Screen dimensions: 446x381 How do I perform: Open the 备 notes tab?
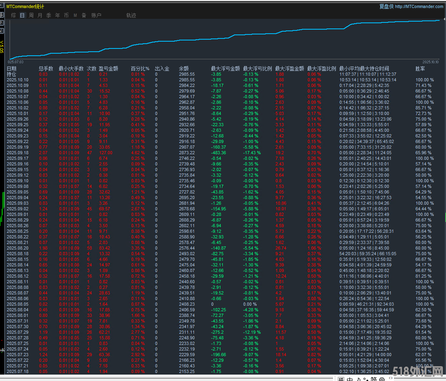coord(84,15)
